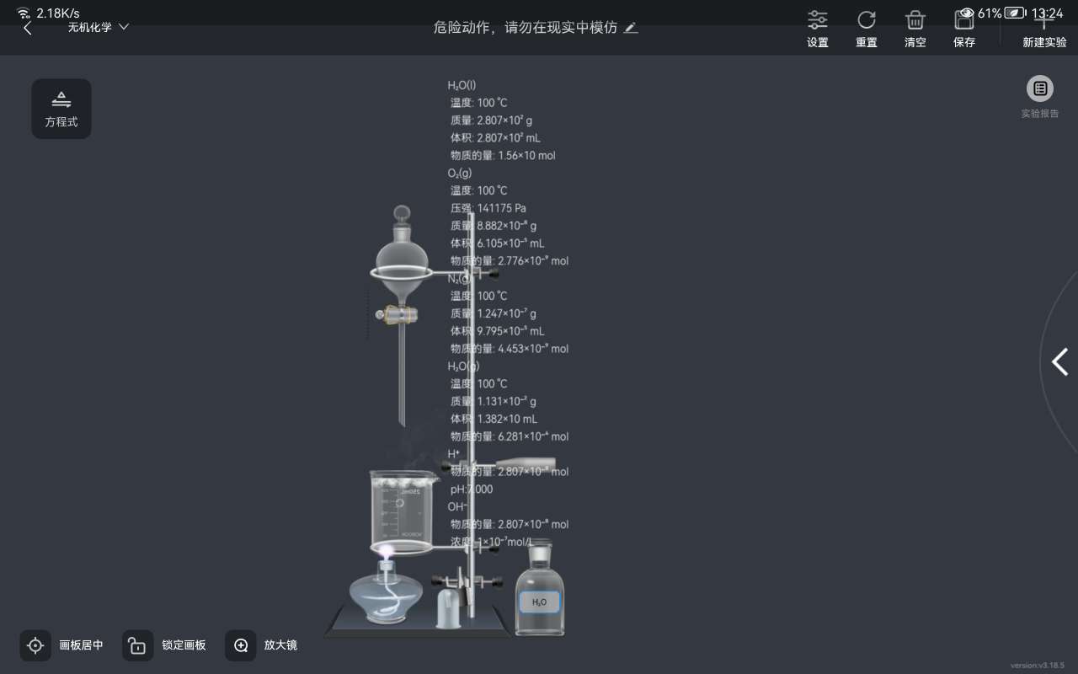
Task: Open the 方程式 equation panel
Action: 61,109
